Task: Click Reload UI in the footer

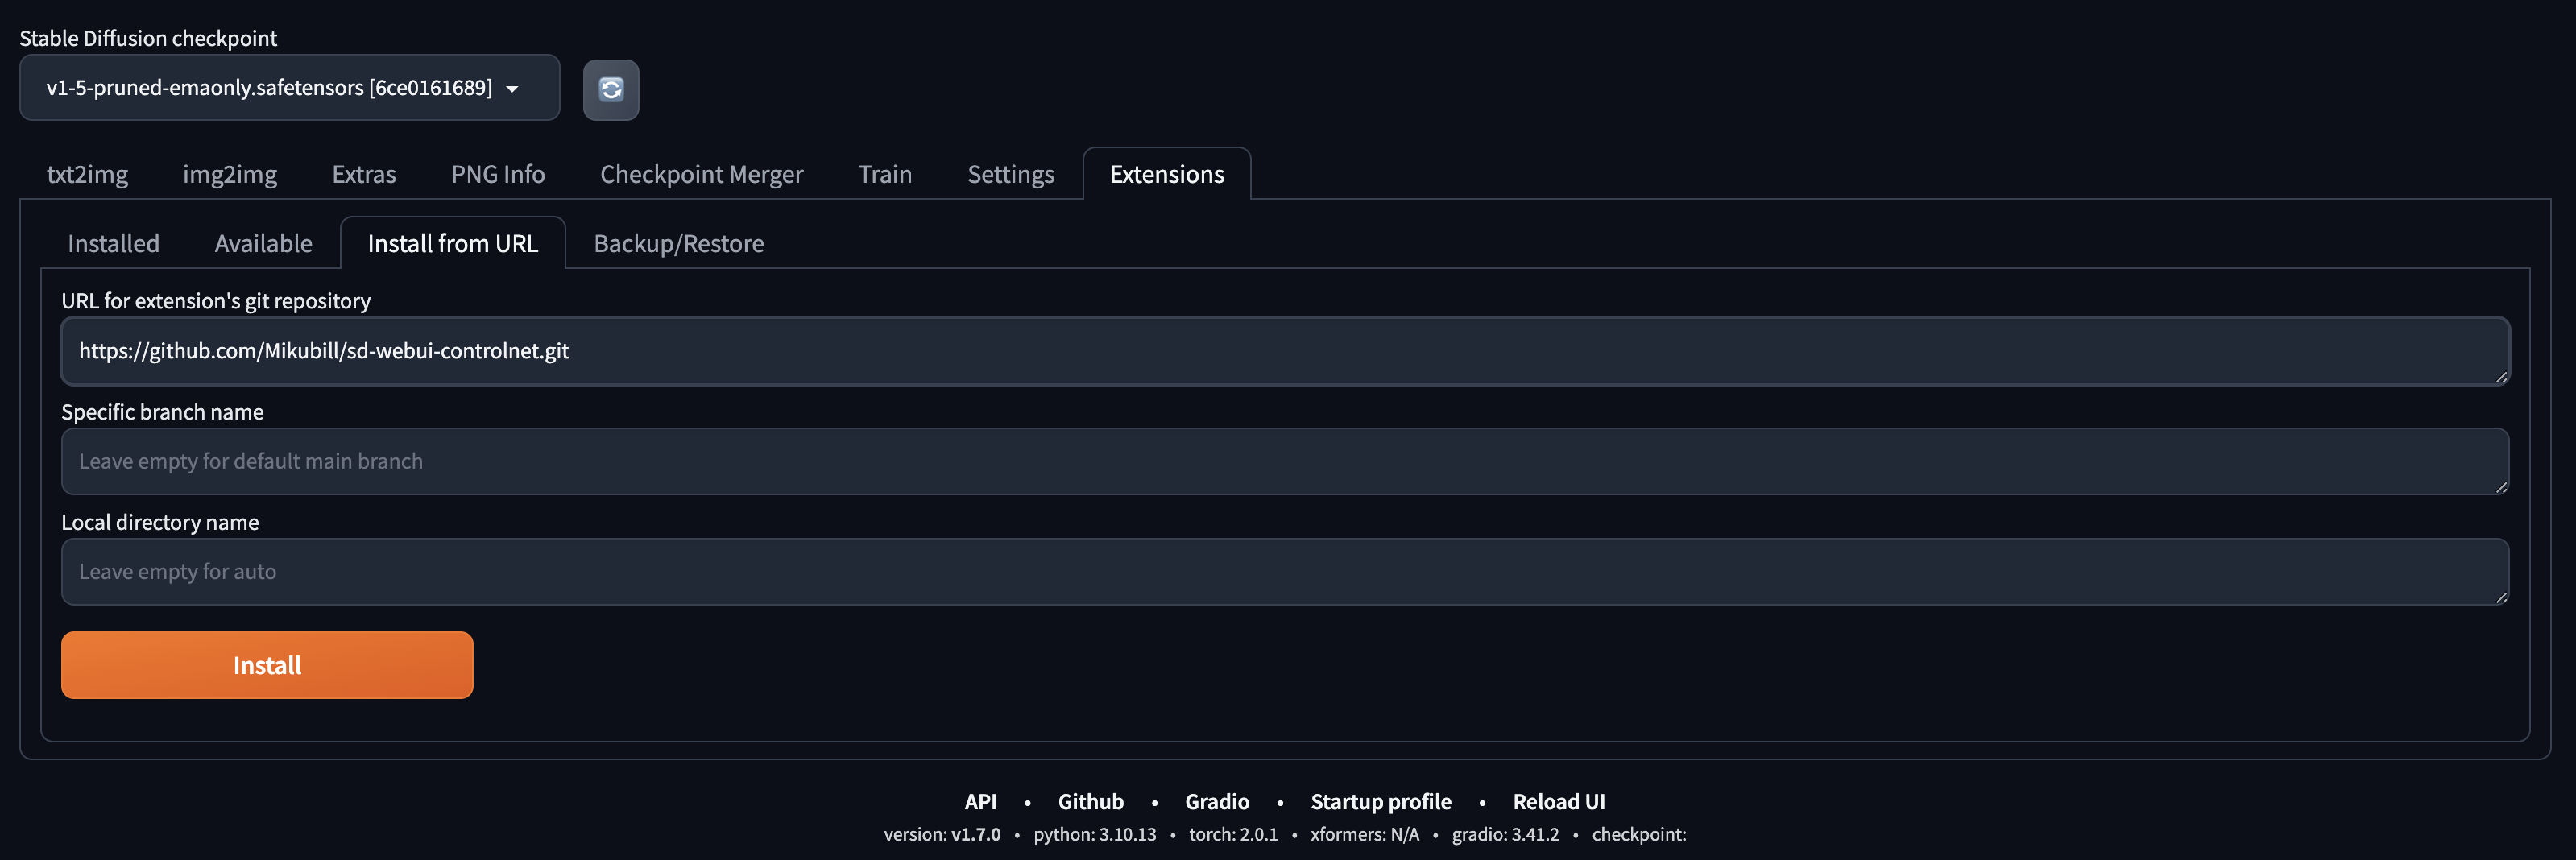Action: coord(1558,801)
